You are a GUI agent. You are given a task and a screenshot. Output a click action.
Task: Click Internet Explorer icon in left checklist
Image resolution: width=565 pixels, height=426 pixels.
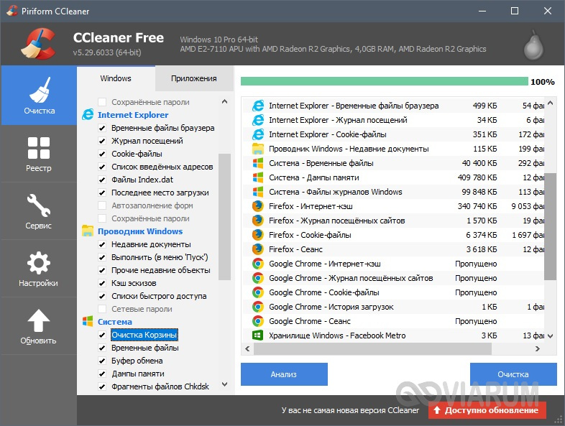point(88,114)
